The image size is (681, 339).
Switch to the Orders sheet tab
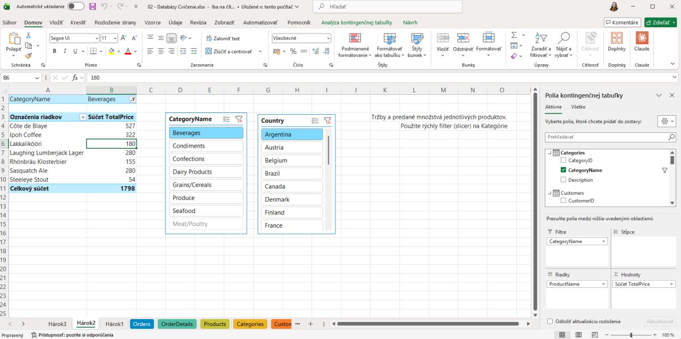coord(142,324)
